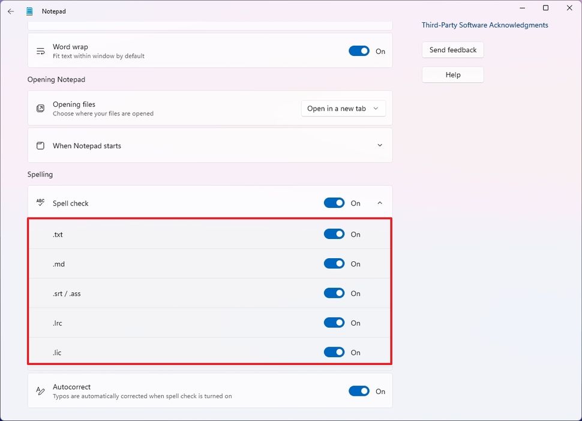Disable spell check for .lrc files
The image size is (582, 421).
(x=334, y=323)
